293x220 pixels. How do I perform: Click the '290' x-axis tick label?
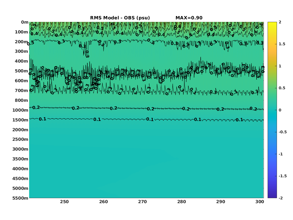(x=221, y=202)
